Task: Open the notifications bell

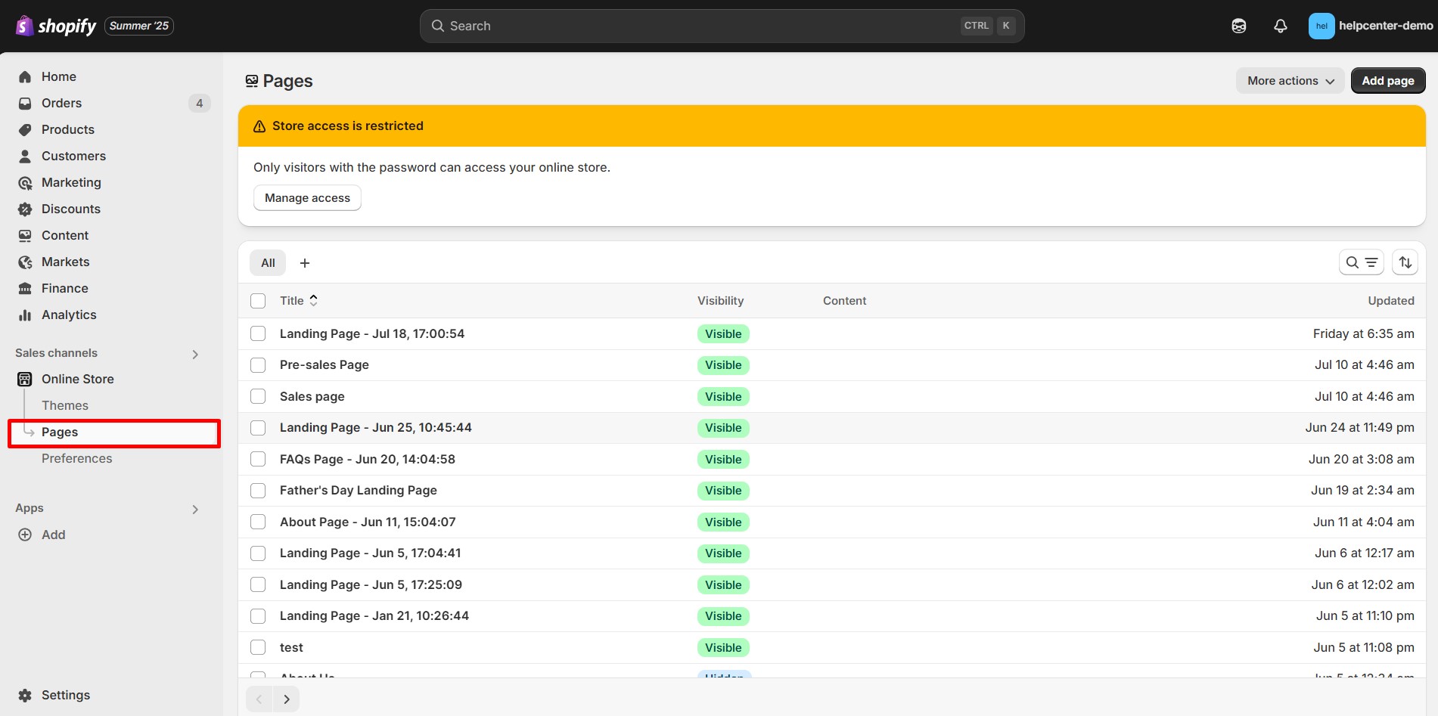Action: 1280,26
